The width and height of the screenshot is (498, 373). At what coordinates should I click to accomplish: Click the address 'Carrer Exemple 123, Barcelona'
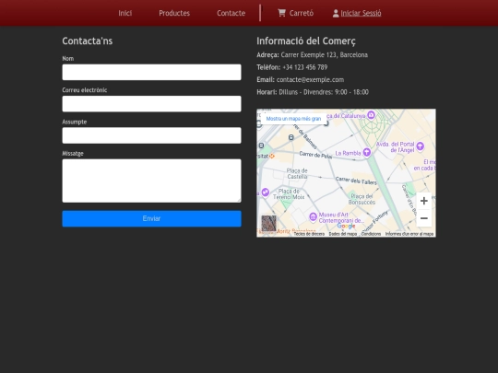pyautogui.click(x=325, y=55)
